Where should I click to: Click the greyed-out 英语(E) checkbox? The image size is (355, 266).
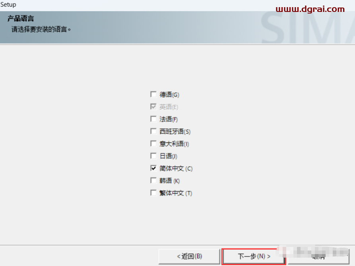tap(153, 107)
